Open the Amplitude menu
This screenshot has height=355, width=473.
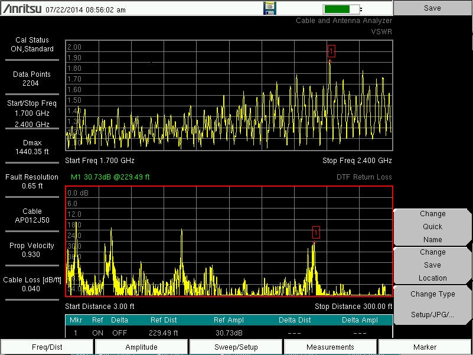coord(142,347)
